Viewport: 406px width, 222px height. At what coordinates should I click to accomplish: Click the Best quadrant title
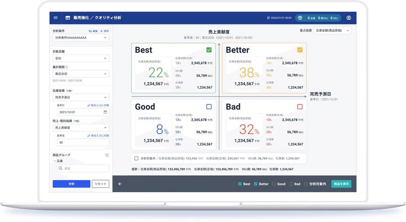(143, 50)
